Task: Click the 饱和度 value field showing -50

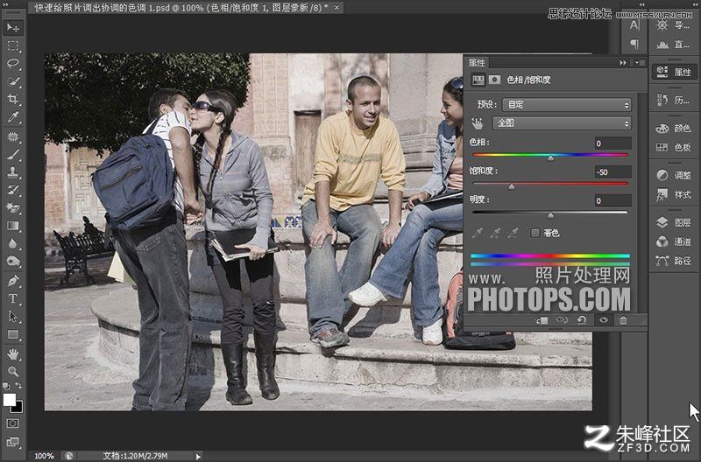Action: point(612,171)
